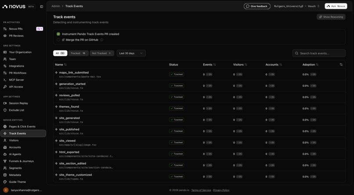Open the Terms of Service link
Screen dimensions: 354x195
(x=201, y=190)
